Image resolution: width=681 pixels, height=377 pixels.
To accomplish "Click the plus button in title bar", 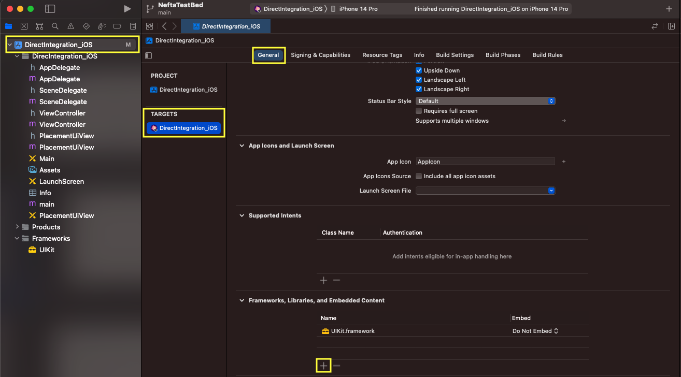I will coord(669,9).
